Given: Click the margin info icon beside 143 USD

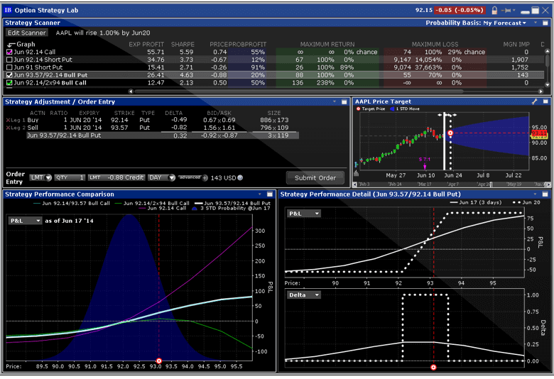Looking at the screenshot, I should pyautogui.click(x=240, y=177).
